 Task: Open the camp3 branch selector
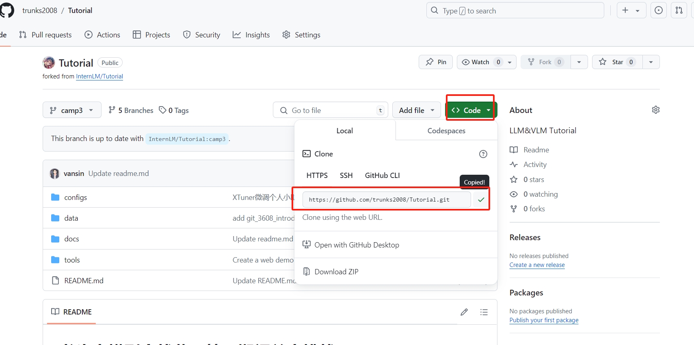72,110
